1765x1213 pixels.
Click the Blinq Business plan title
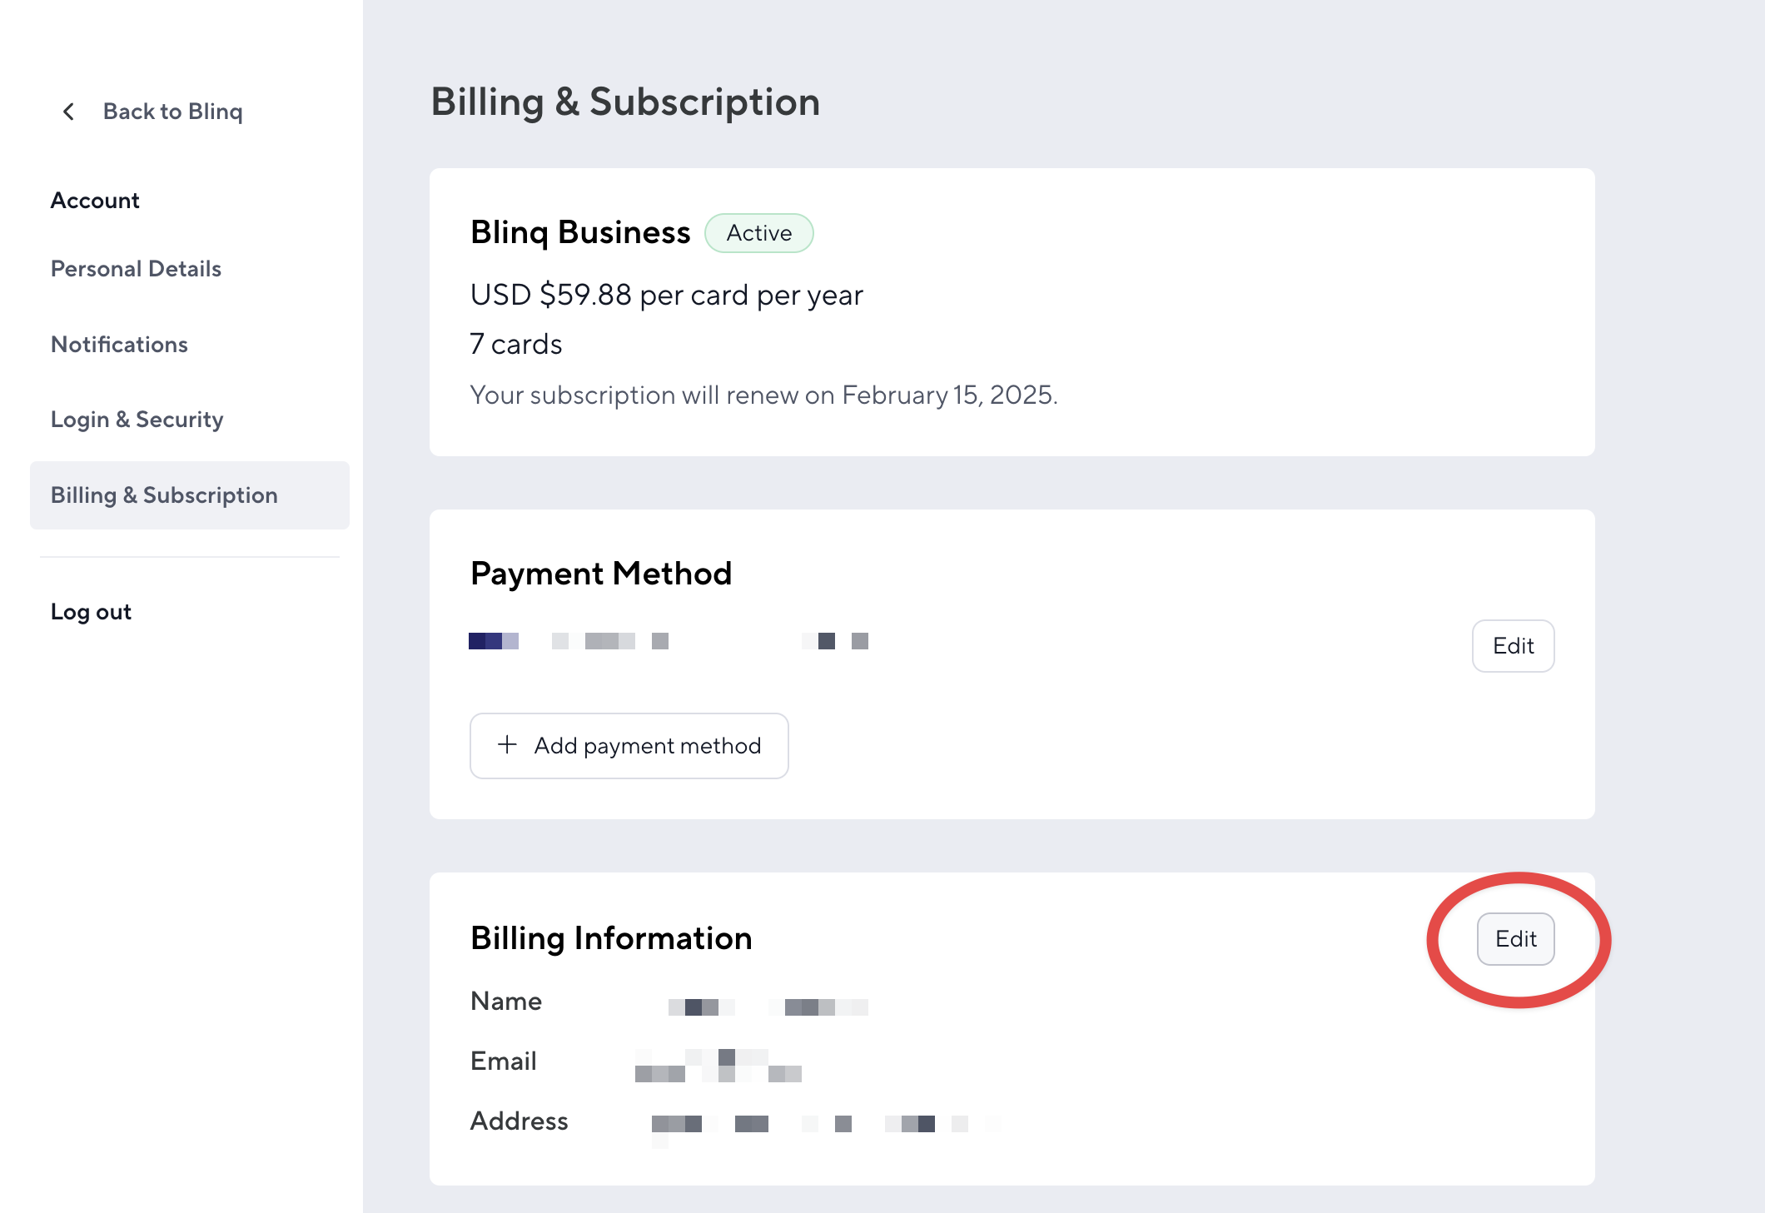pyautogui.click(x=580, y=232)
